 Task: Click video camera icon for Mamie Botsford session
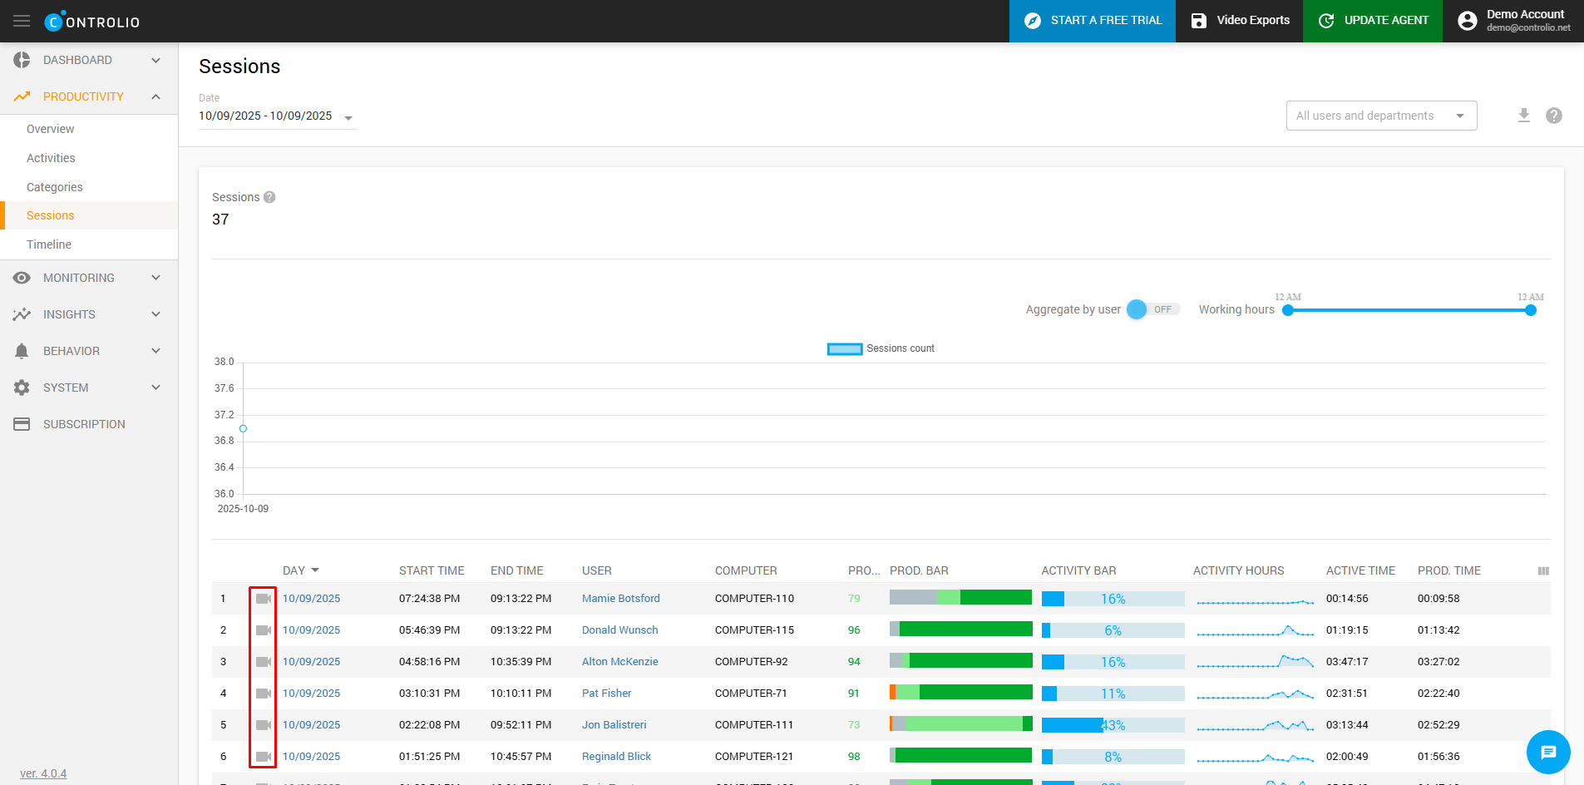coord(263,599)
